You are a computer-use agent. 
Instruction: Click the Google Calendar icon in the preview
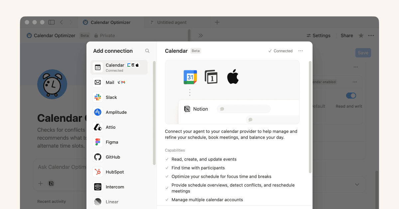(x=190, y=76)
